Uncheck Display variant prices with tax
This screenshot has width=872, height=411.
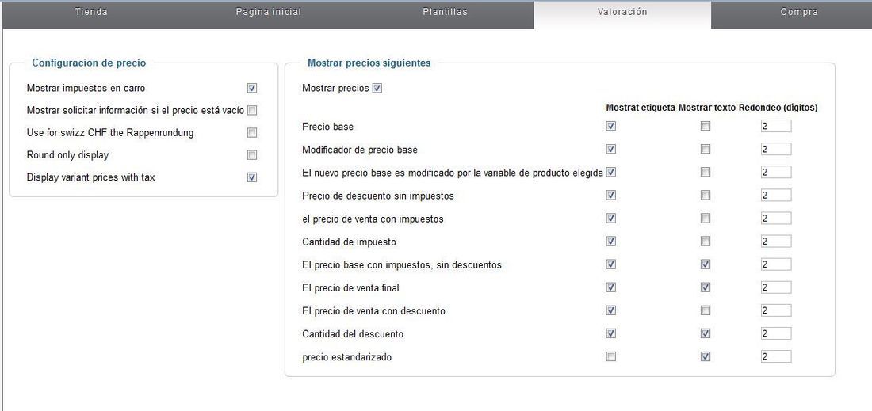pos(252,177)
